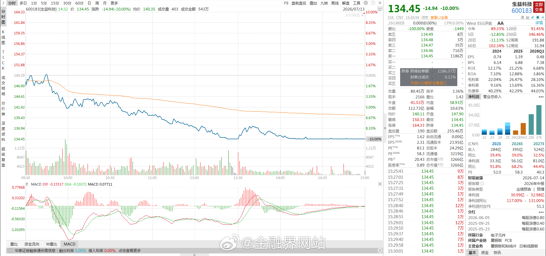Open the net profit chart more options

pyautogui.click(x=541, y=97)
